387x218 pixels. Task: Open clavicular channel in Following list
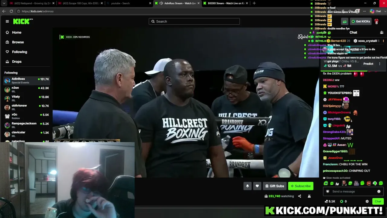click(27, 134)
